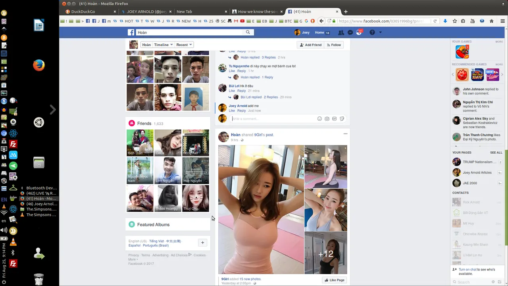Click the YouTube bookmark icon in bookmarks bar
The height and width of the screenshot is (286, 508).
(x=242, y=21)
